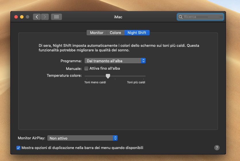Click the Manuale: label

(x=74, y=69)
